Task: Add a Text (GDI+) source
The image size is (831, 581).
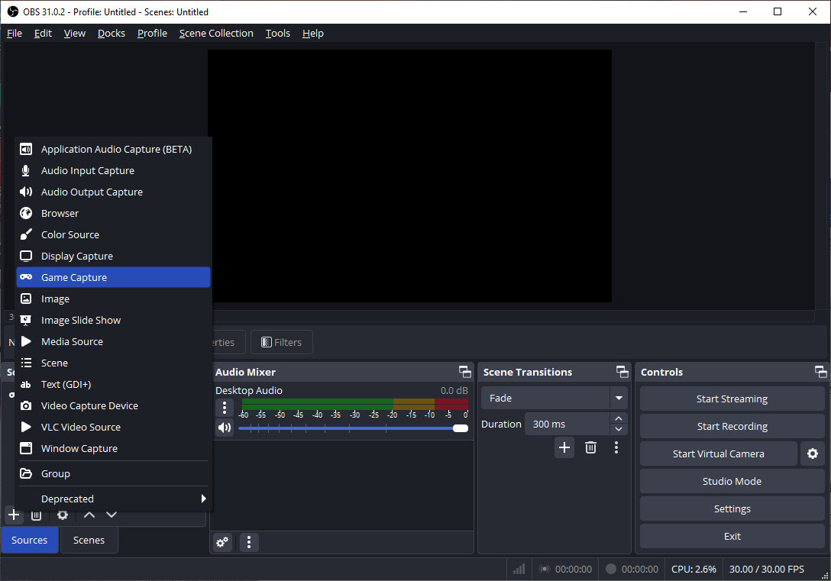Action: click(x=113, y=384)
